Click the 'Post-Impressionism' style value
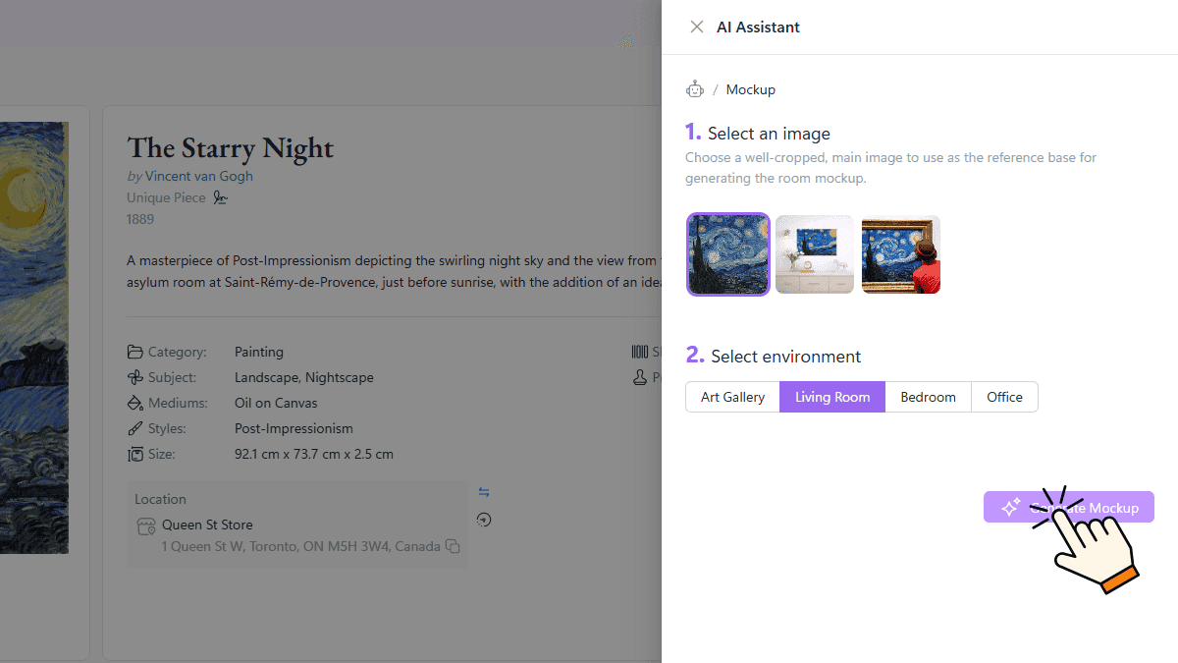The width and height of the screenshot is (1178, 663). pyautogui.click(x=294, y=428)
